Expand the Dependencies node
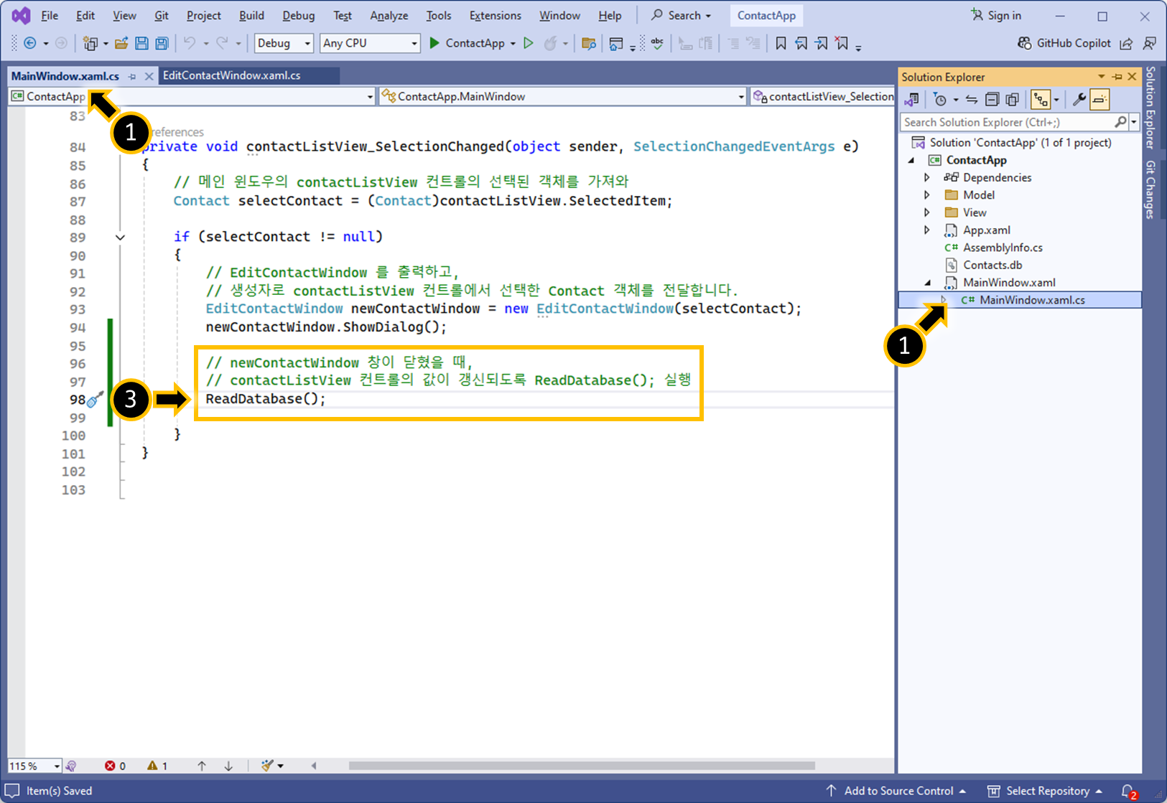 coord(927,177)
